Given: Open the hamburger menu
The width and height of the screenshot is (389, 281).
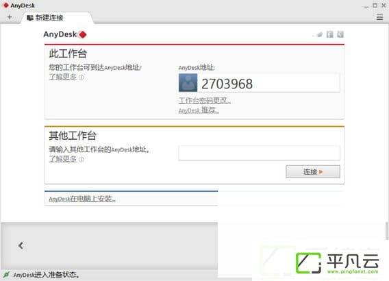Looking at the screenshot, I should (x=379, y=17).
